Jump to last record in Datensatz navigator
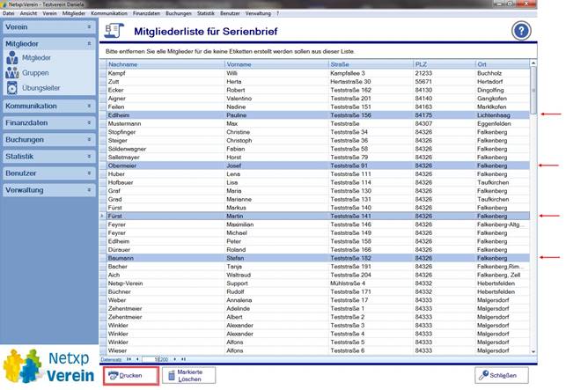Image resolution: width=566 pixels, height=390 pixels. tap(183, 359)
